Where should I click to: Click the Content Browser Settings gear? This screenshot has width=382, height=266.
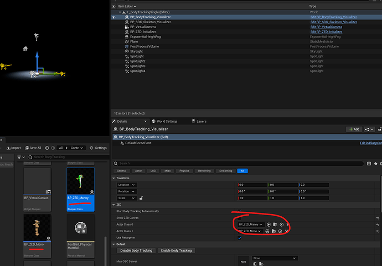[92, 148]
